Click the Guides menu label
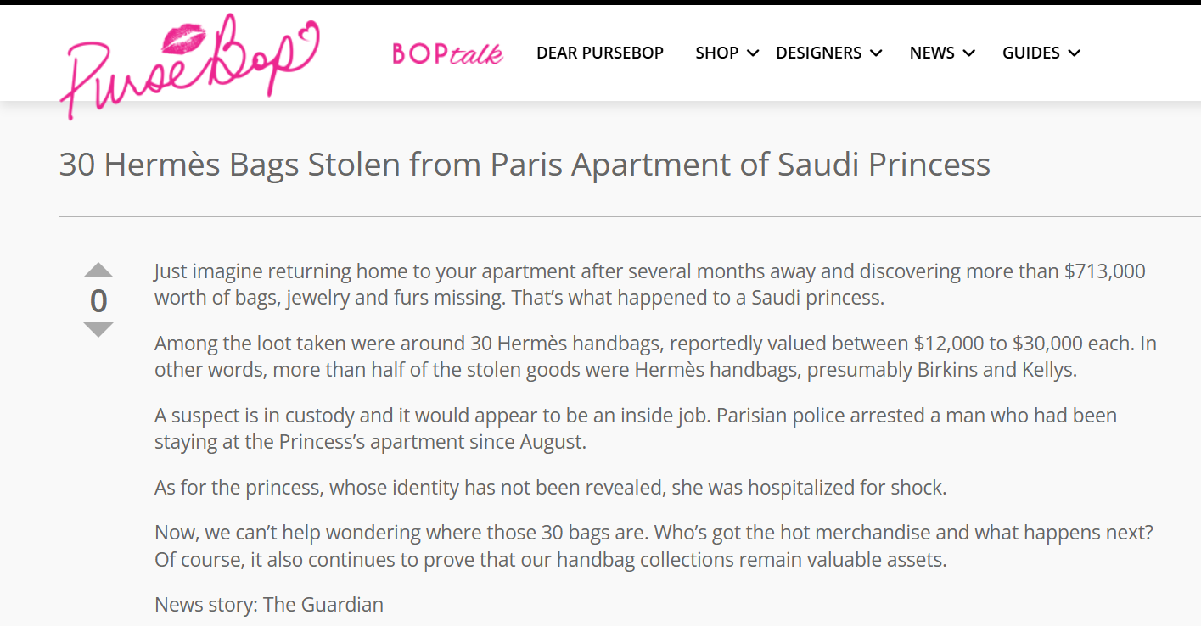Viewport: 1201px width, 626px height. [x=1030, y=53]
